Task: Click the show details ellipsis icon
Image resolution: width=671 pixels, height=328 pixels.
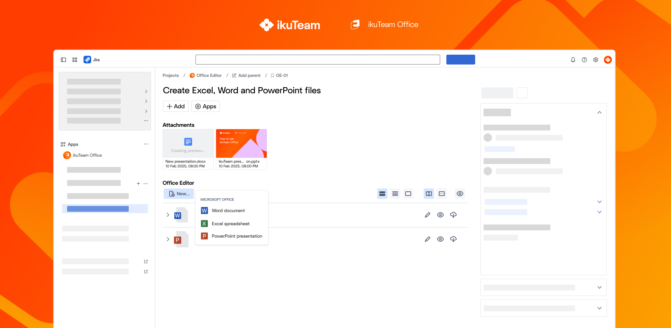Action: click(x=442, y=194)
